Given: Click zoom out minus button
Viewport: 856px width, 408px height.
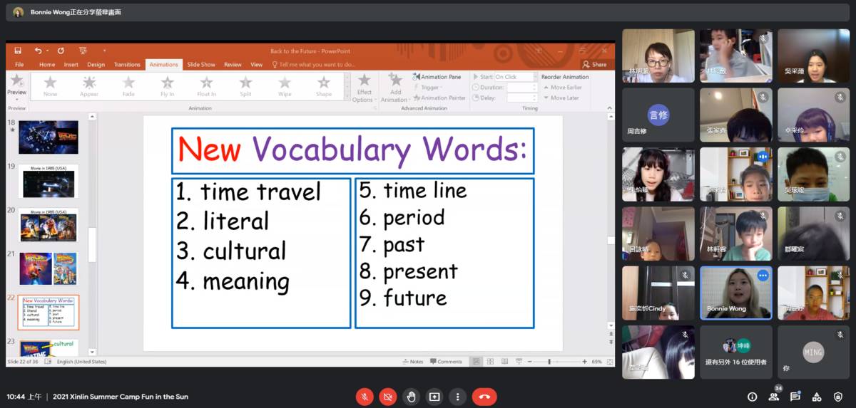Looking at the screenshot, I should tap(529, 362).
